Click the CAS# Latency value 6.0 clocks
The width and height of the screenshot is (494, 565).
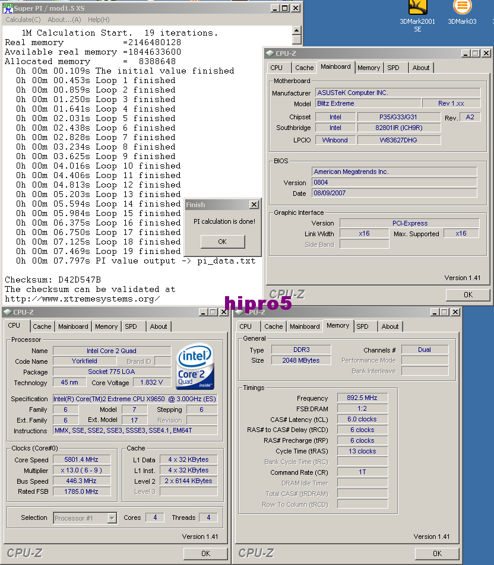point(362,419)
